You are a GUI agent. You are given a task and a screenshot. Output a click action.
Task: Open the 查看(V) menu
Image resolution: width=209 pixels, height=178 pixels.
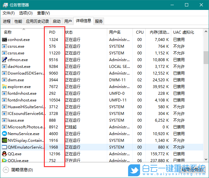[x=44, y=13]
